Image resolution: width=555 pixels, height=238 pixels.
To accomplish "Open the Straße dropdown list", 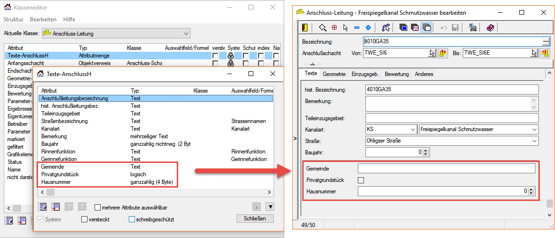I will click(534, 141).
